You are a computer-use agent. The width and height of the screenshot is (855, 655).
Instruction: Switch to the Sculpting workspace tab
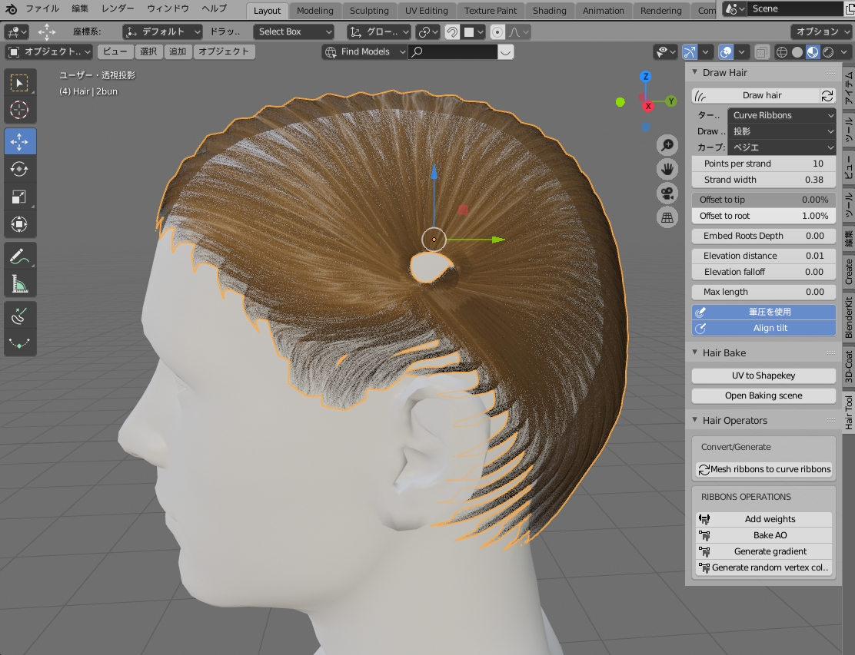click(x=369, y=11)
